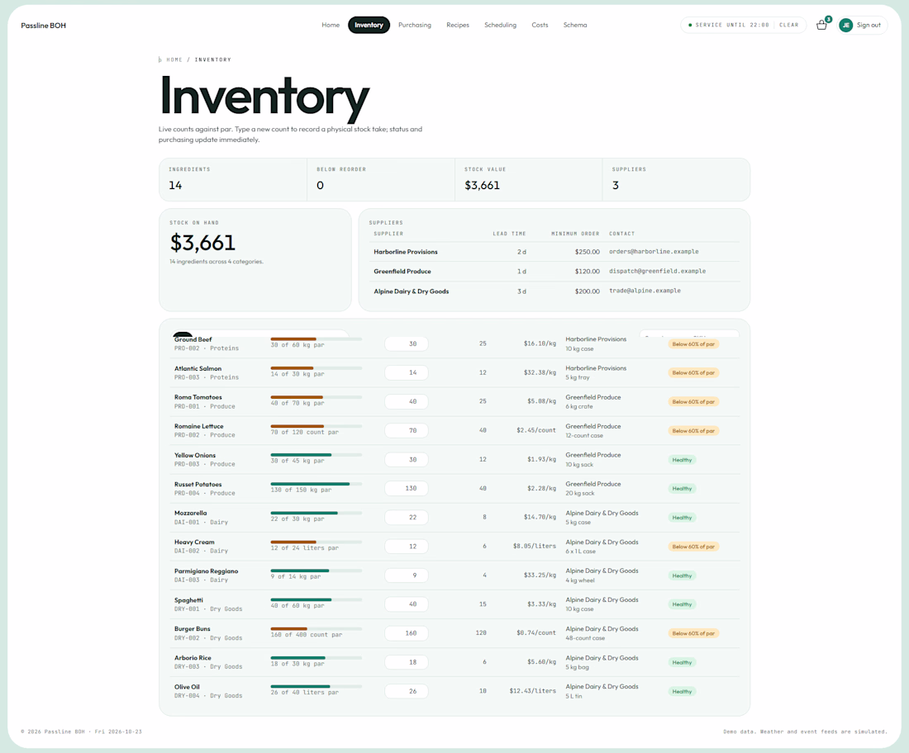Click the Harborline Provisions supplier row

(x=556, y=251)
